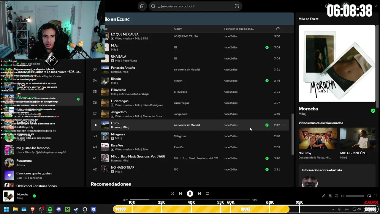Open Información sobre el artista card
Image resolution: width=380 pixels, height=214 pixels.
tap(337, 176)
